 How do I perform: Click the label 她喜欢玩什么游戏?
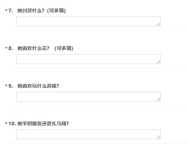38,86
